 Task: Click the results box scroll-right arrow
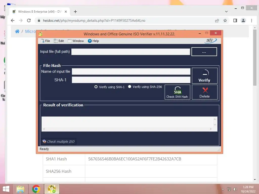(211, 129)
